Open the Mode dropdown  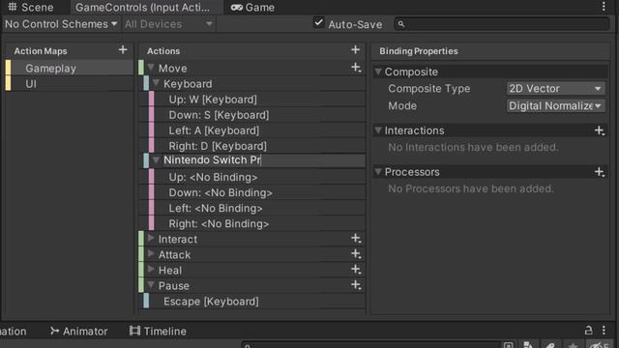(555, 105)
